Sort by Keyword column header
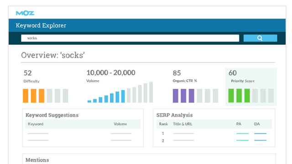The height and width of the screenshot is (164, 292). (36, 124)
